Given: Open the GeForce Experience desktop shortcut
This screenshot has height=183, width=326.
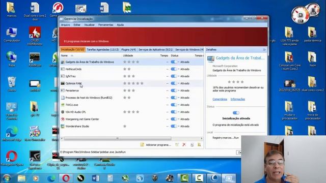Looking at the screenshot, I should [x=35, y=160].
